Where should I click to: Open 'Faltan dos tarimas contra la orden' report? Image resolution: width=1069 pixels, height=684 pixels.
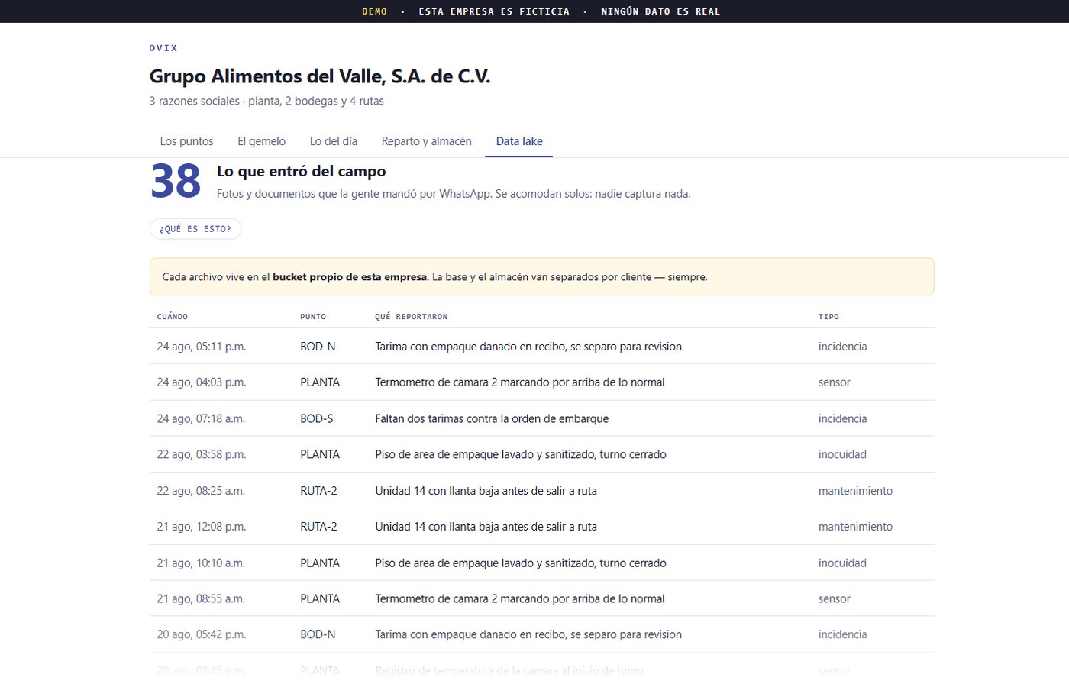(492, 419)
